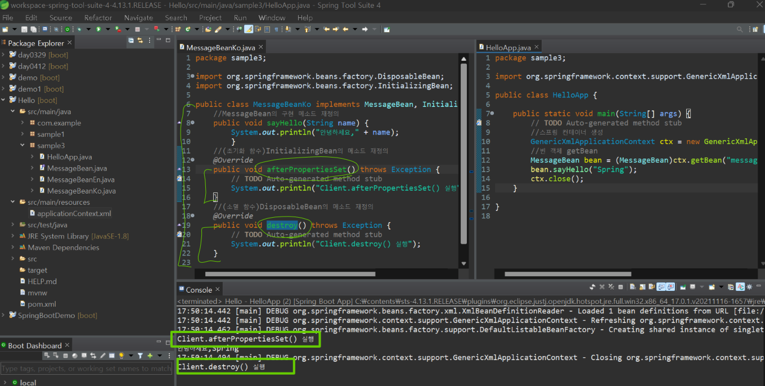Click the green Run button in toolbar
This screenshot has height=386, width=765.
pos(98,29)
